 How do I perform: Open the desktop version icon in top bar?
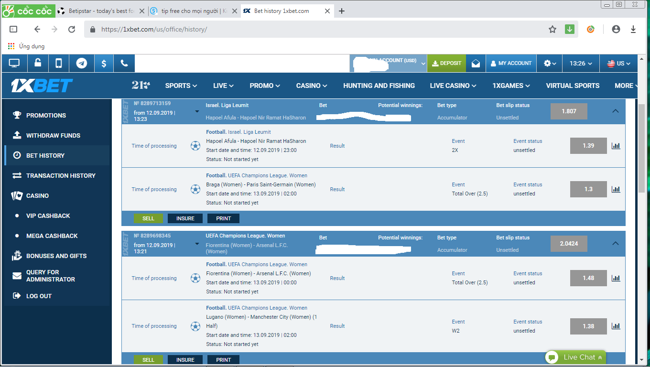tap(14, 63)
